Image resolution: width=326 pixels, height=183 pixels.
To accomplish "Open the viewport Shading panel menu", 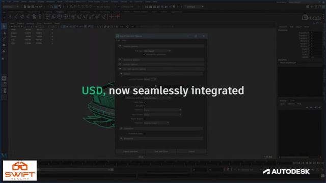I will pyautogui.click(x=20, y=23).
